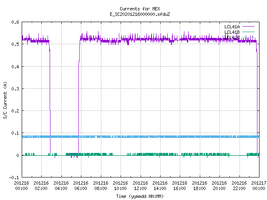Screen dimensions: 267x200
Task: Click the y-axis tick value 0.4
Action: pyautogui.click(x=15, y=67)
